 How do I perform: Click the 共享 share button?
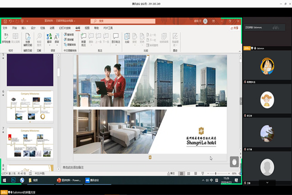(234, 28)
